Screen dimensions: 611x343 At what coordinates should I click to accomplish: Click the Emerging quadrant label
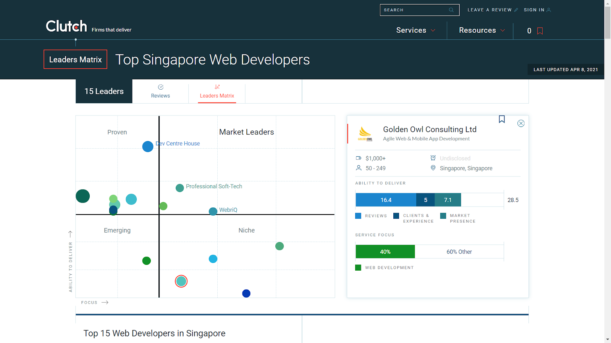(x=117, y=231)
